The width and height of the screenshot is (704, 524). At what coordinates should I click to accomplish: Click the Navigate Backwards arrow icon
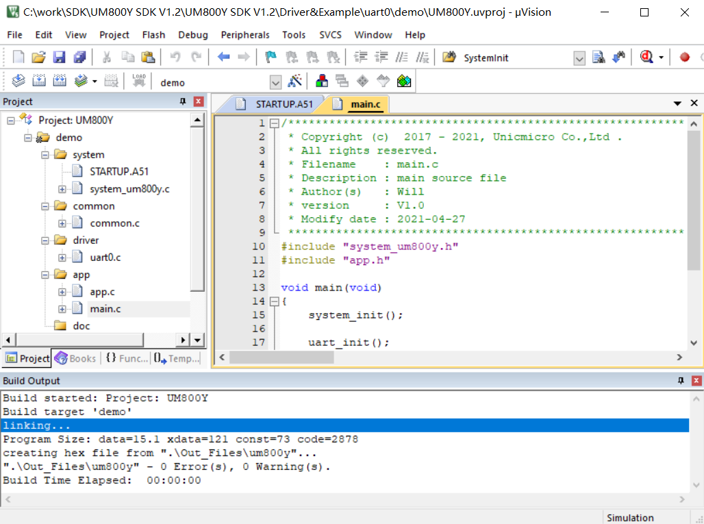tap(223, 58)
